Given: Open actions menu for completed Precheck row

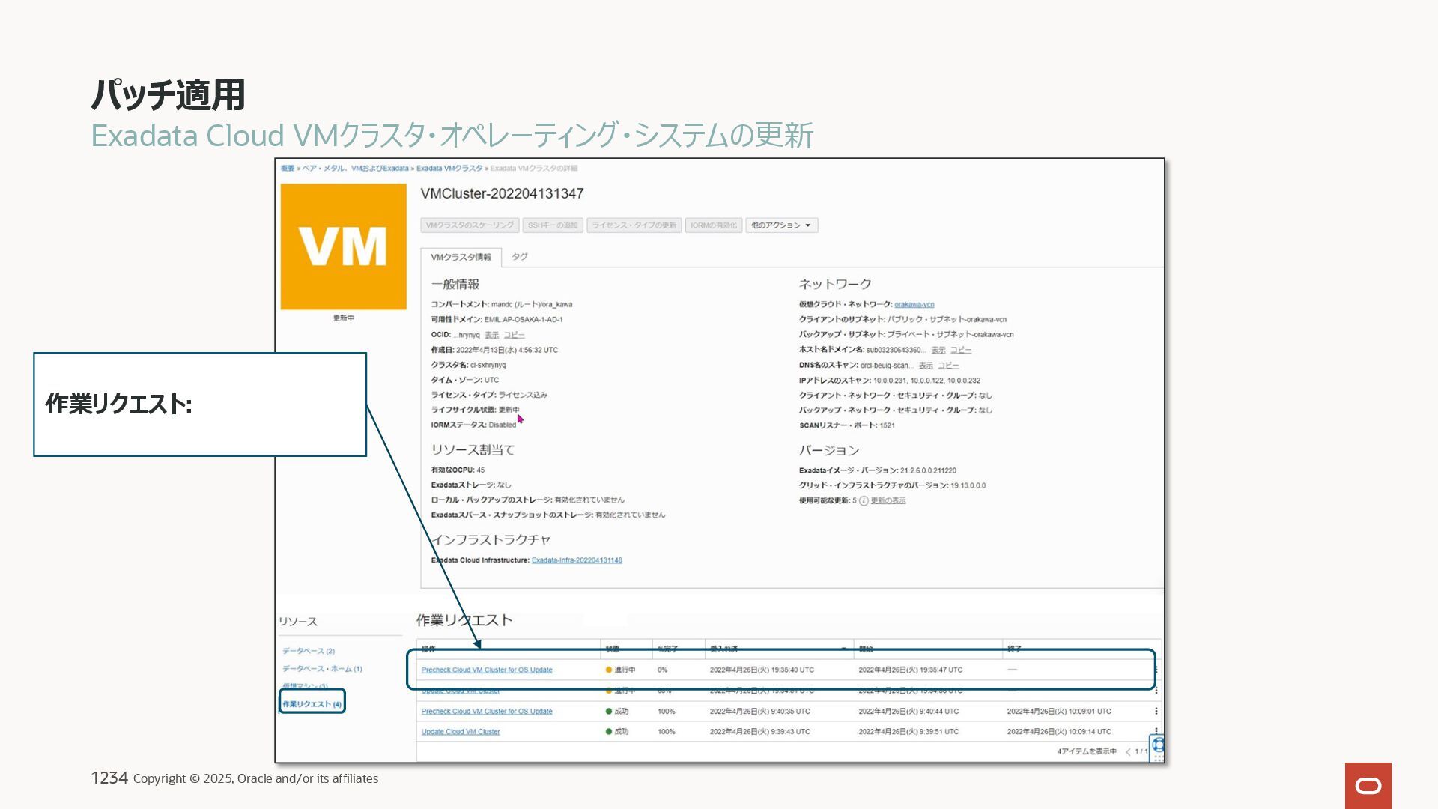Looking at the screenshot, I should tap(1156, 712).
